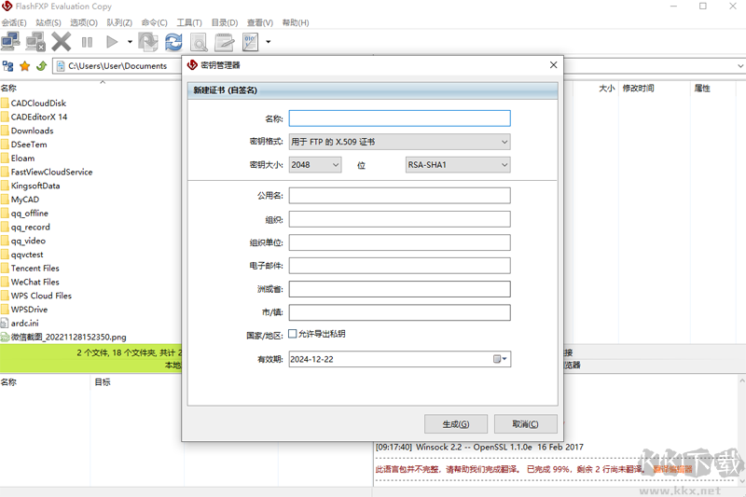Click the favorites star icon
746x497 pixels.
pos(25,65)
